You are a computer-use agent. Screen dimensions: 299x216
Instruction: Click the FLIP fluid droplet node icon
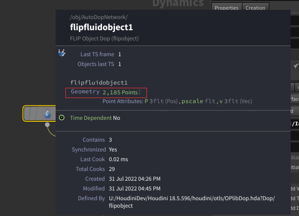(47, 113)
